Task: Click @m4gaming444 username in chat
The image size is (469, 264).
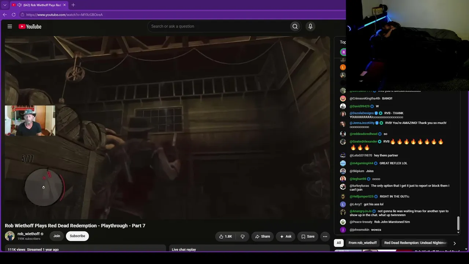Action: (x=362, y=163)
